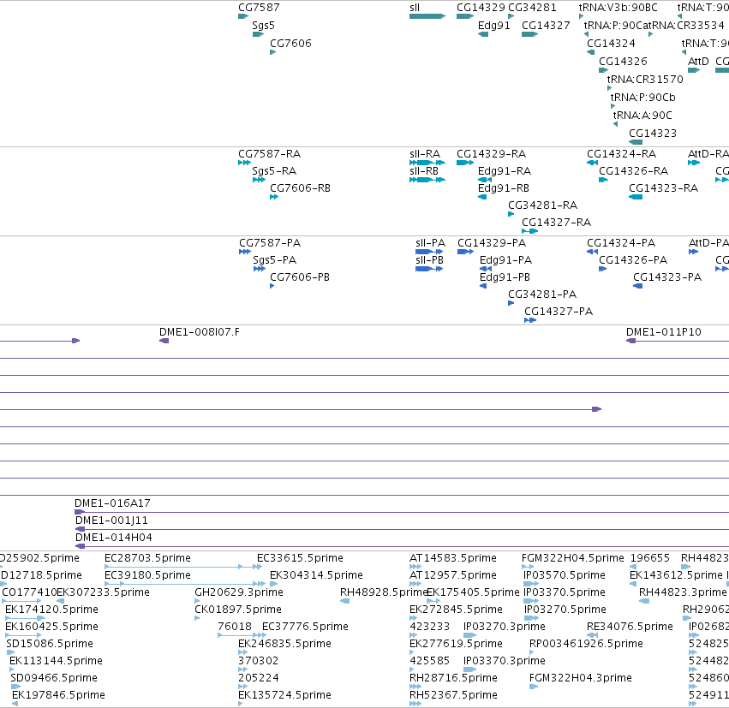729x708 pixels.
Task: Open the EK272845.5prime EST feature
Action: pos(413,618)
